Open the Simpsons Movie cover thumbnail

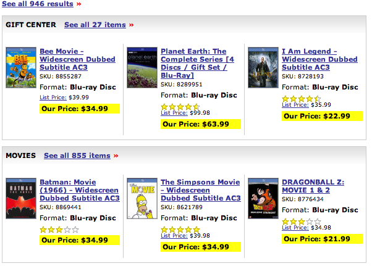tap(142, 198)
